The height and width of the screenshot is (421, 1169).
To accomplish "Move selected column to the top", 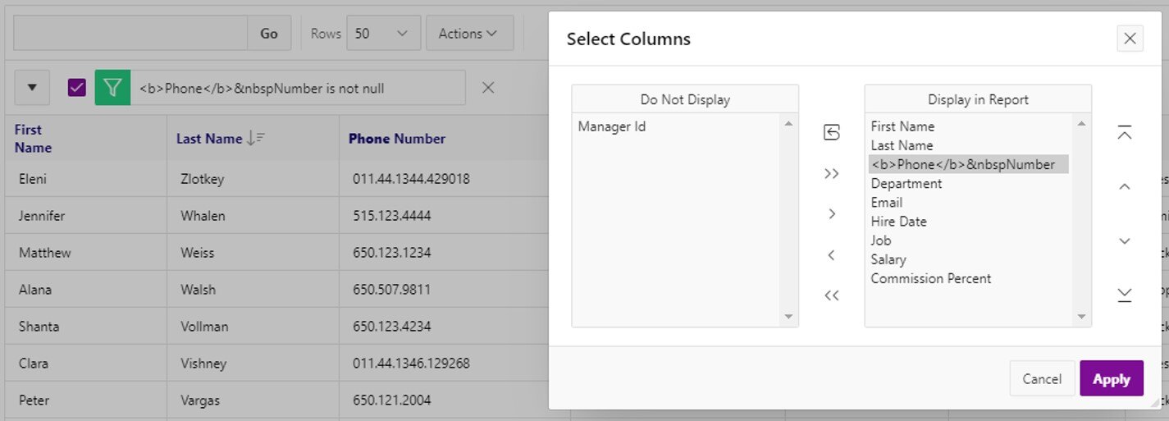I will (x=1125, y=132).
